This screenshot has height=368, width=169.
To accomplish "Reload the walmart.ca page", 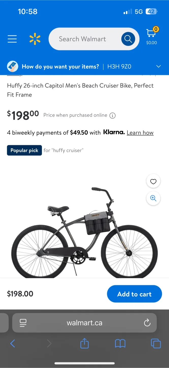I will [147, 323].
